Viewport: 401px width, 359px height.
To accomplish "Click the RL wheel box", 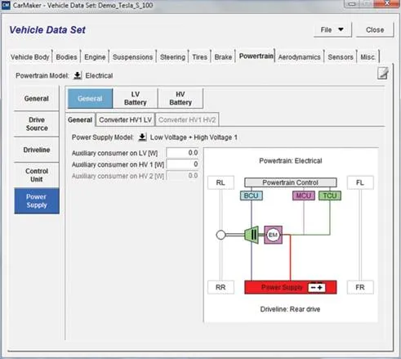I will [x=221, y=182].
